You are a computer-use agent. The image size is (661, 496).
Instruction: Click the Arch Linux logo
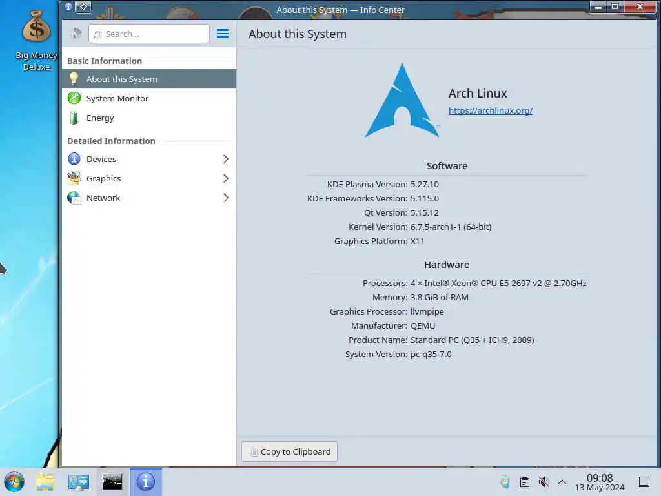[x=402, y=101]
